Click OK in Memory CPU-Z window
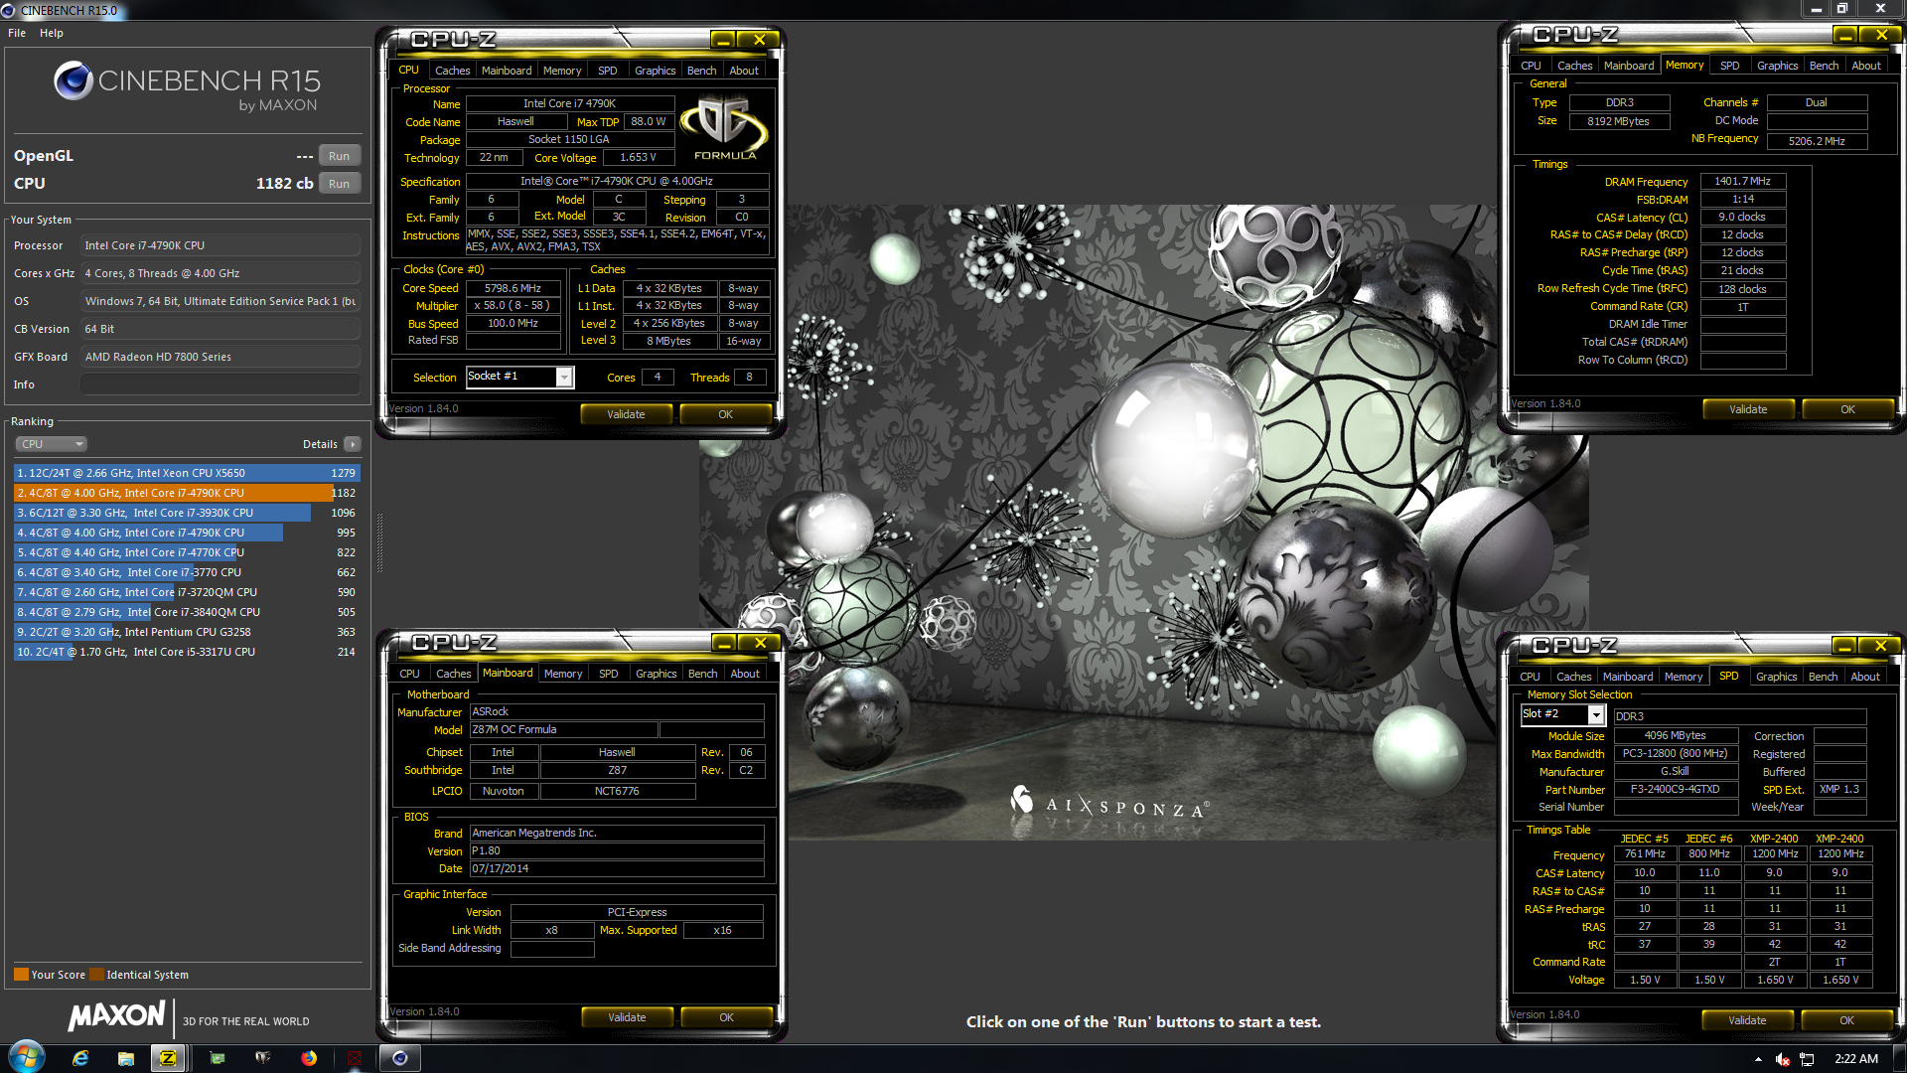The height and width of the screenshot is (1073, 1907). click(x=1847, y=409)
